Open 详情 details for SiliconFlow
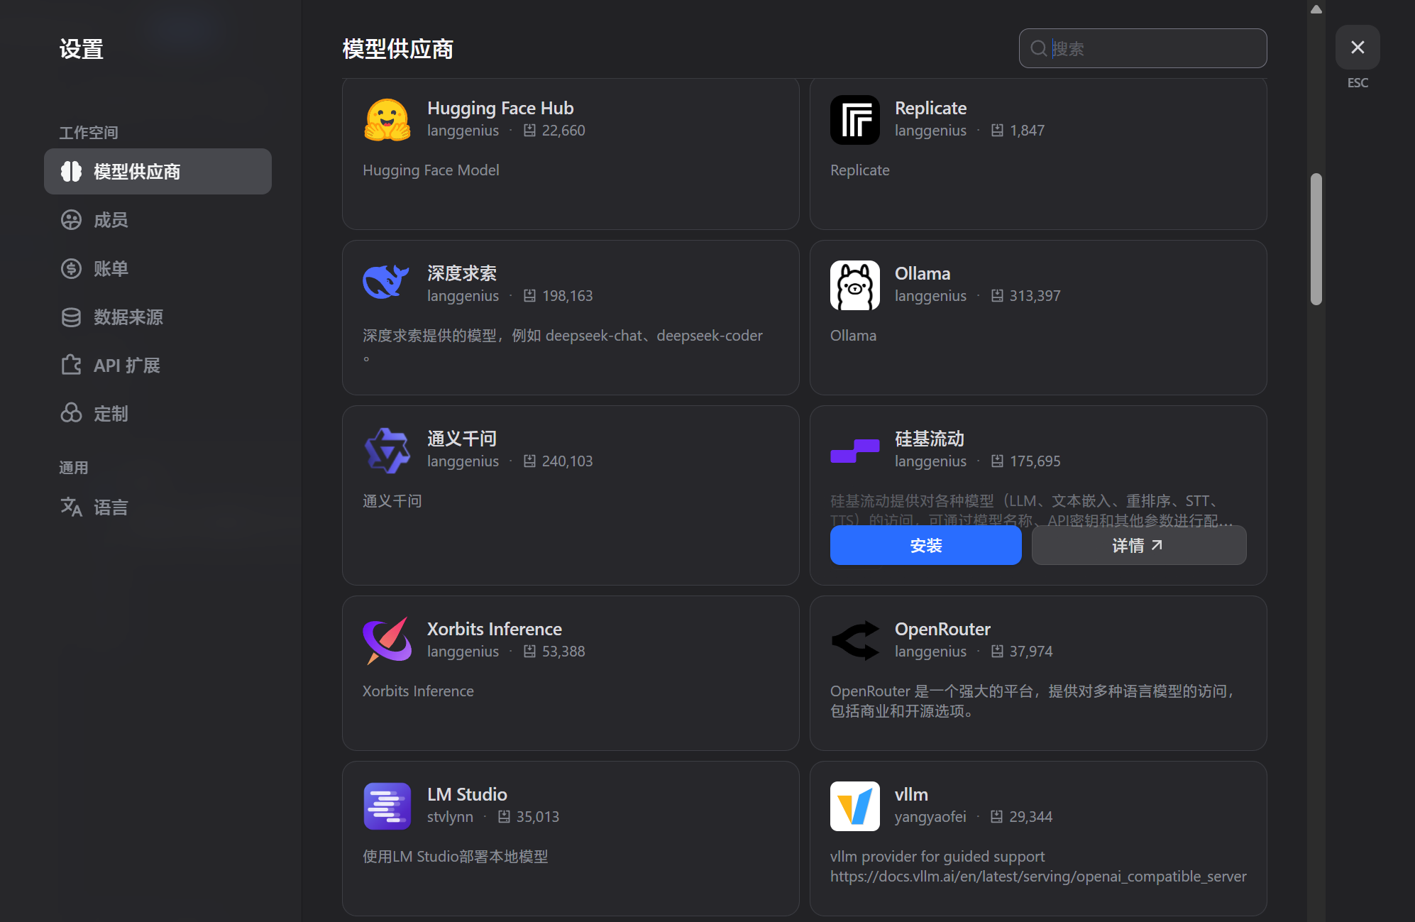This screenshot has height=922, width=1415. coord(1138,545)
